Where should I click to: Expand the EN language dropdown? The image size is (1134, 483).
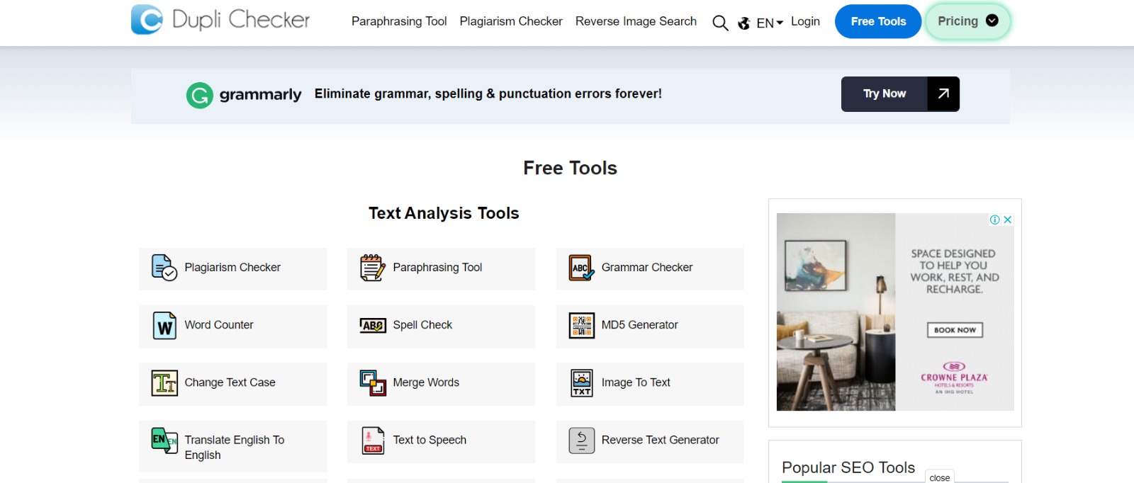pos(769,23)
